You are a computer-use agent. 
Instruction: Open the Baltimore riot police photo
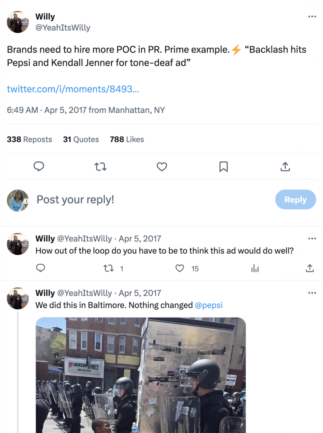(x=141, y=375)
